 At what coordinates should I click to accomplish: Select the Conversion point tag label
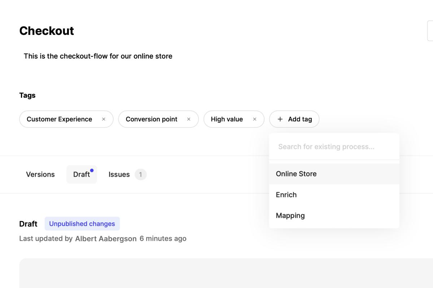point(152,119)
